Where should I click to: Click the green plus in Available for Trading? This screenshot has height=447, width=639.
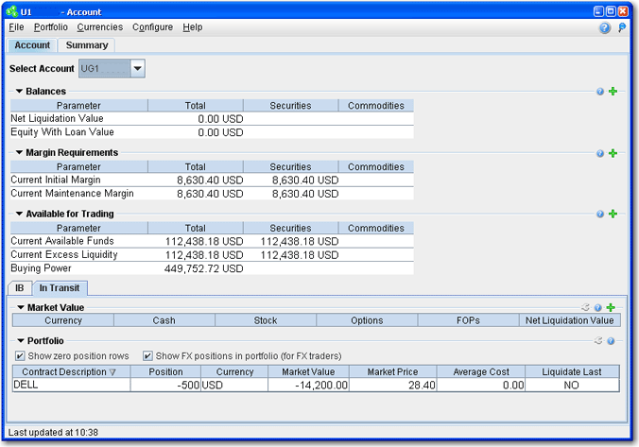613,214
